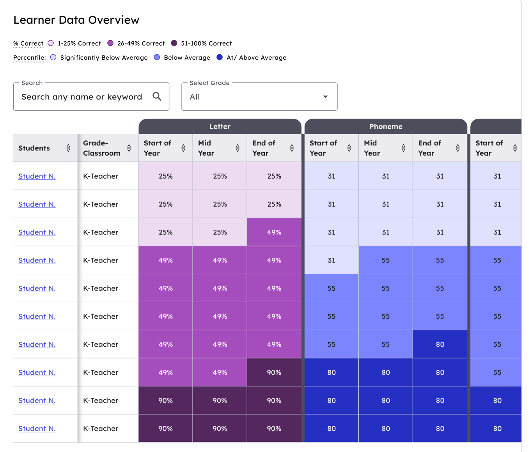Image resolution: width=530 pixels, height=452 pixels.
Task: Sort by Grade-Classroom column arrows
Action: [129, 148]
